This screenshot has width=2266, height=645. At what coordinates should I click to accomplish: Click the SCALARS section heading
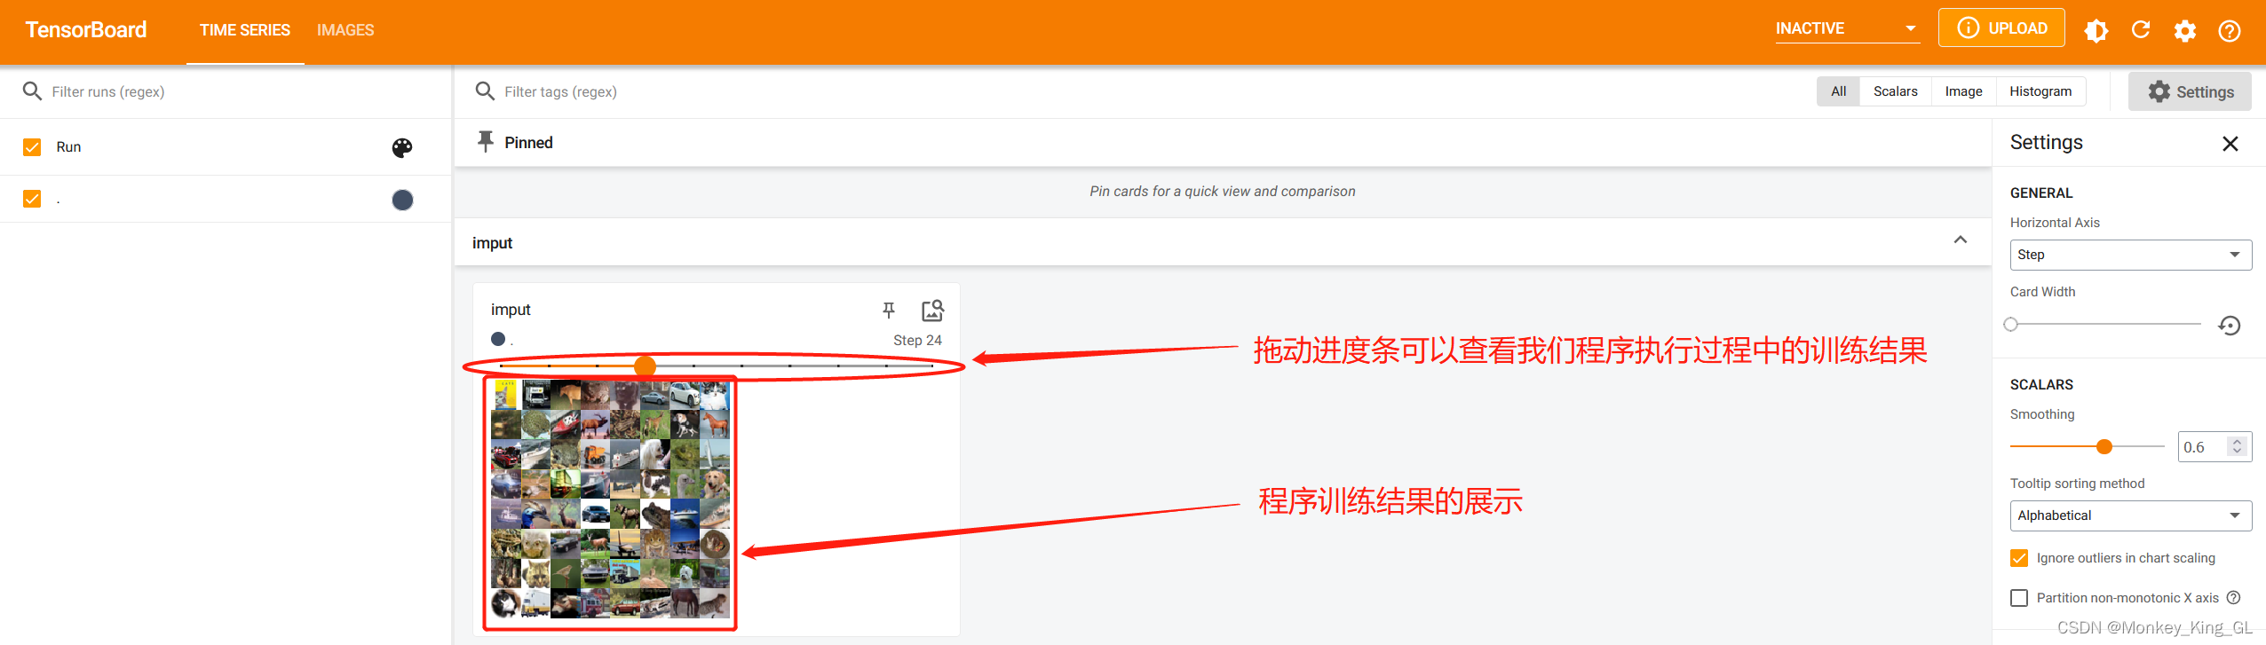[x=2041, y=385]
